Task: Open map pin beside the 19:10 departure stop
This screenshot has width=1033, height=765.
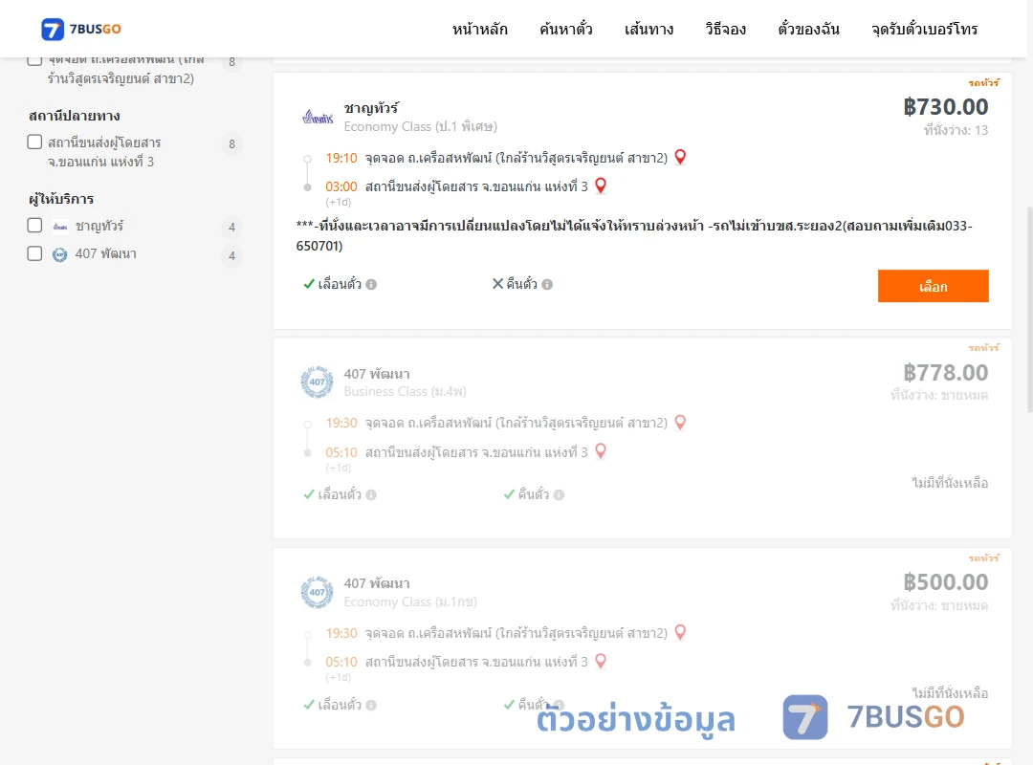Action: 681,157
